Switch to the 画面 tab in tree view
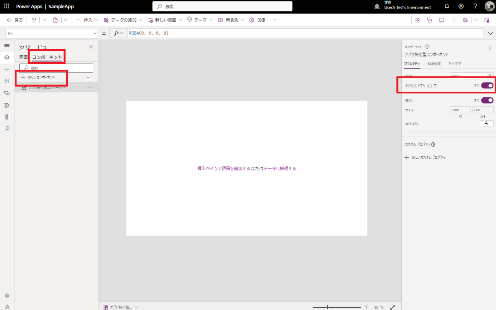496x310 pixels. (x=24, y=57)
